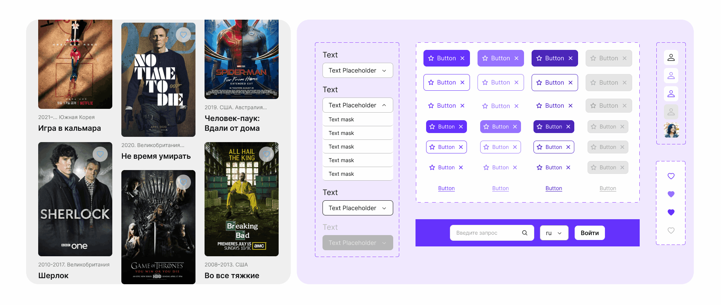Open the topmost collapsed Text Placeholder dropdown
Screen dimensions: 721x305
(x=358, y=70)
